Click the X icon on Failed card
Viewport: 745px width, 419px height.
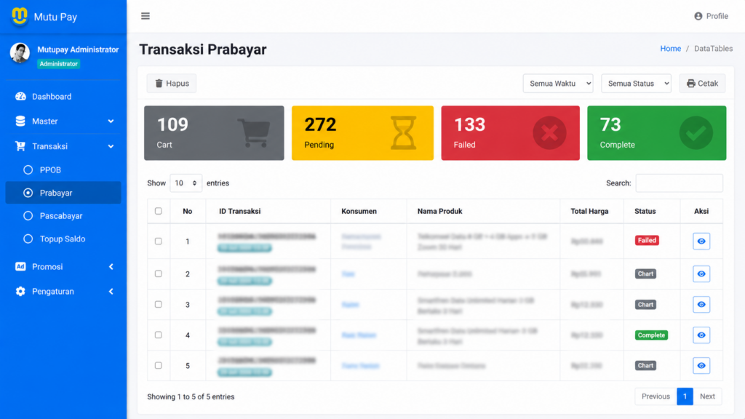549,133
